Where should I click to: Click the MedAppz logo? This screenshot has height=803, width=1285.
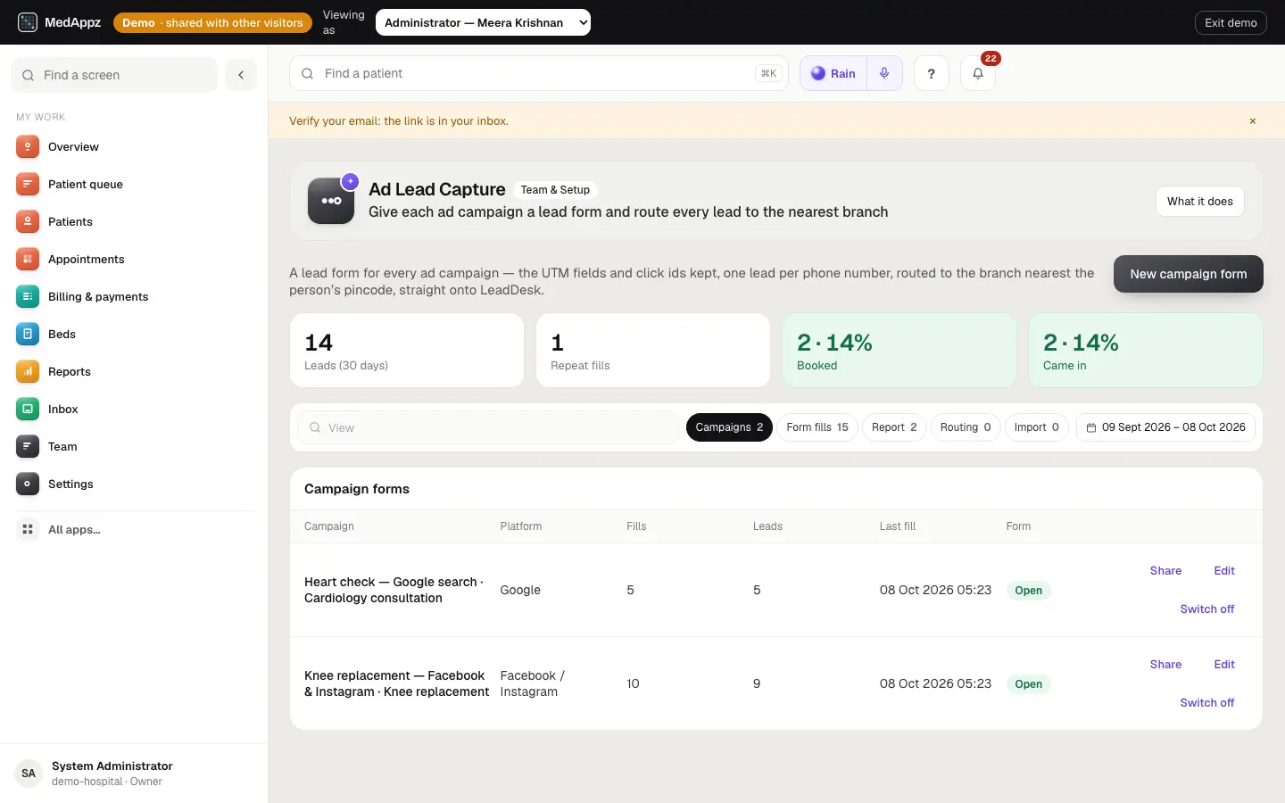60,22
